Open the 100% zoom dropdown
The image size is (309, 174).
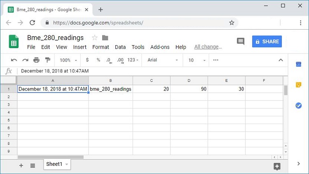68,60
